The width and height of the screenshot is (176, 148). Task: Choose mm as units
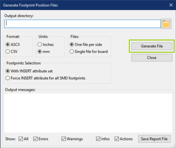click(40, 52)
